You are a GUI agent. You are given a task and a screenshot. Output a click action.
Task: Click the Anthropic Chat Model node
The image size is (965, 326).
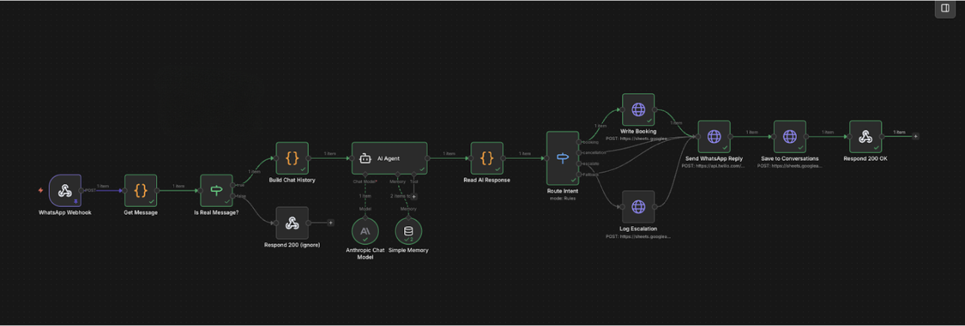point(365,231)
